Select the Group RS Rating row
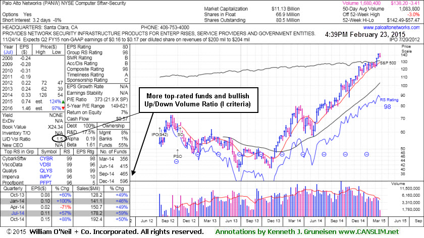424x238 pixels. click(x=97, y=52)
